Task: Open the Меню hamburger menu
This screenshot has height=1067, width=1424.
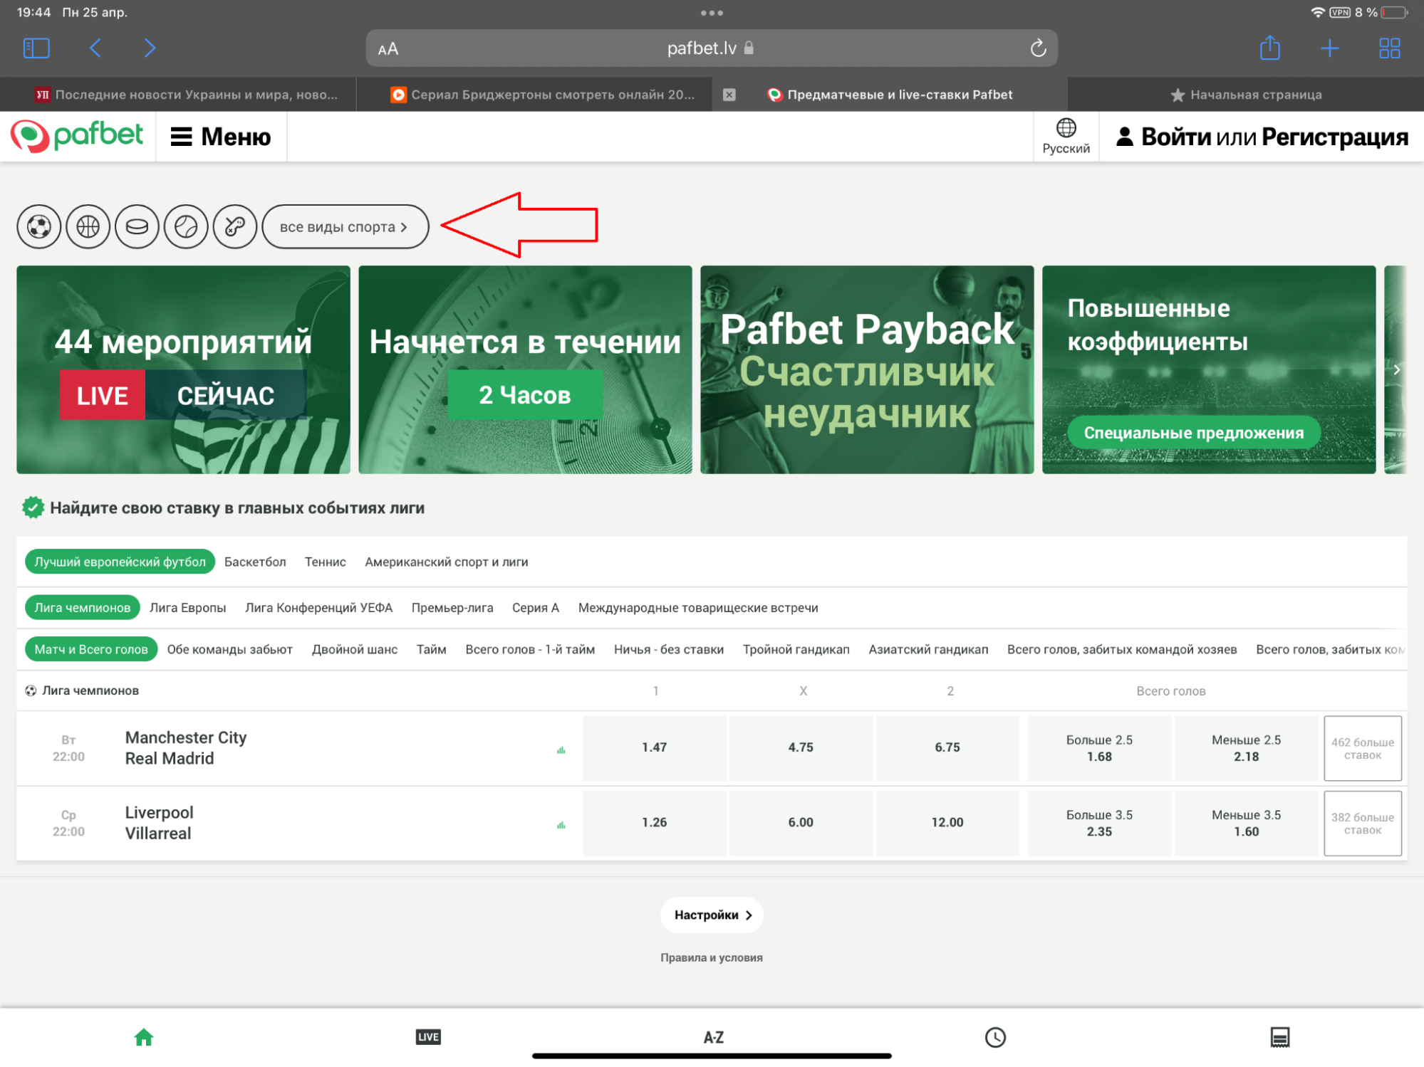Action: tap(221, 136)
